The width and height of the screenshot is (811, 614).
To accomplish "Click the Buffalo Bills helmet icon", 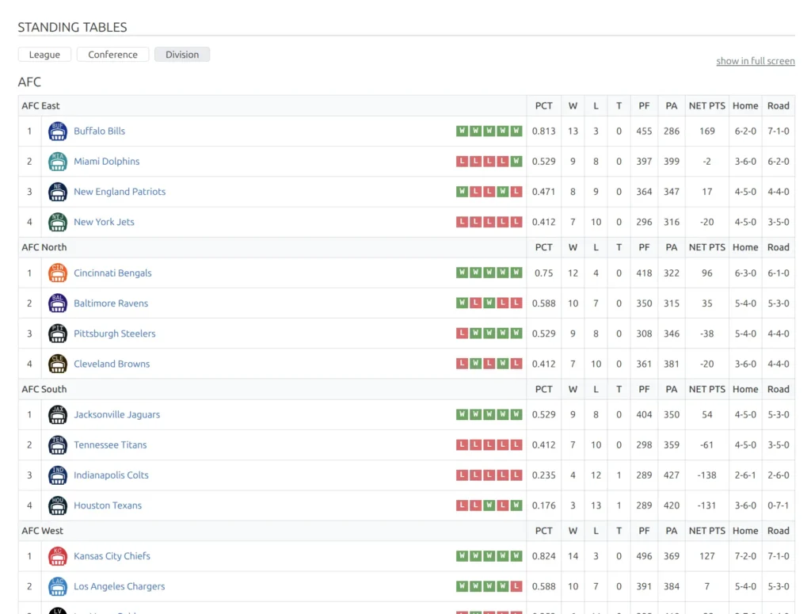I will (57, 131).
